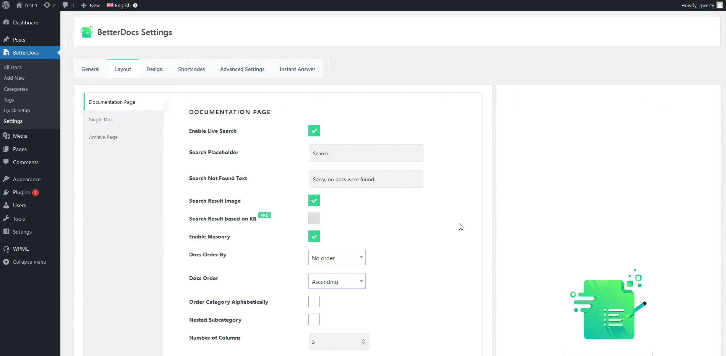The image size is (726, 356).
Task: Open the Plugins icon in sidebar
Action: coord(6,192)
